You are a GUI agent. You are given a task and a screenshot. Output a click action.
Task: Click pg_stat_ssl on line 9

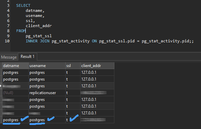coord(39,36)
